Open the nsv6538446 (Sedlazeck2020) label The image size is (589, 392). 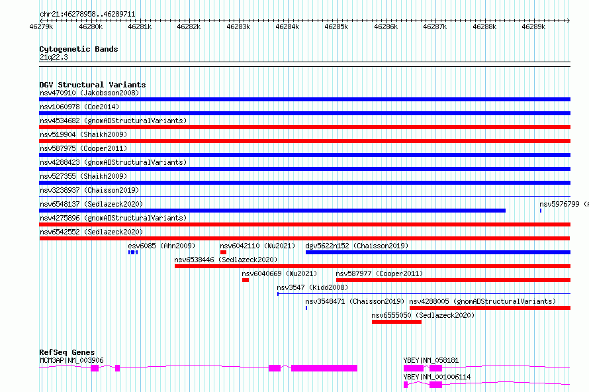point(226,260)
